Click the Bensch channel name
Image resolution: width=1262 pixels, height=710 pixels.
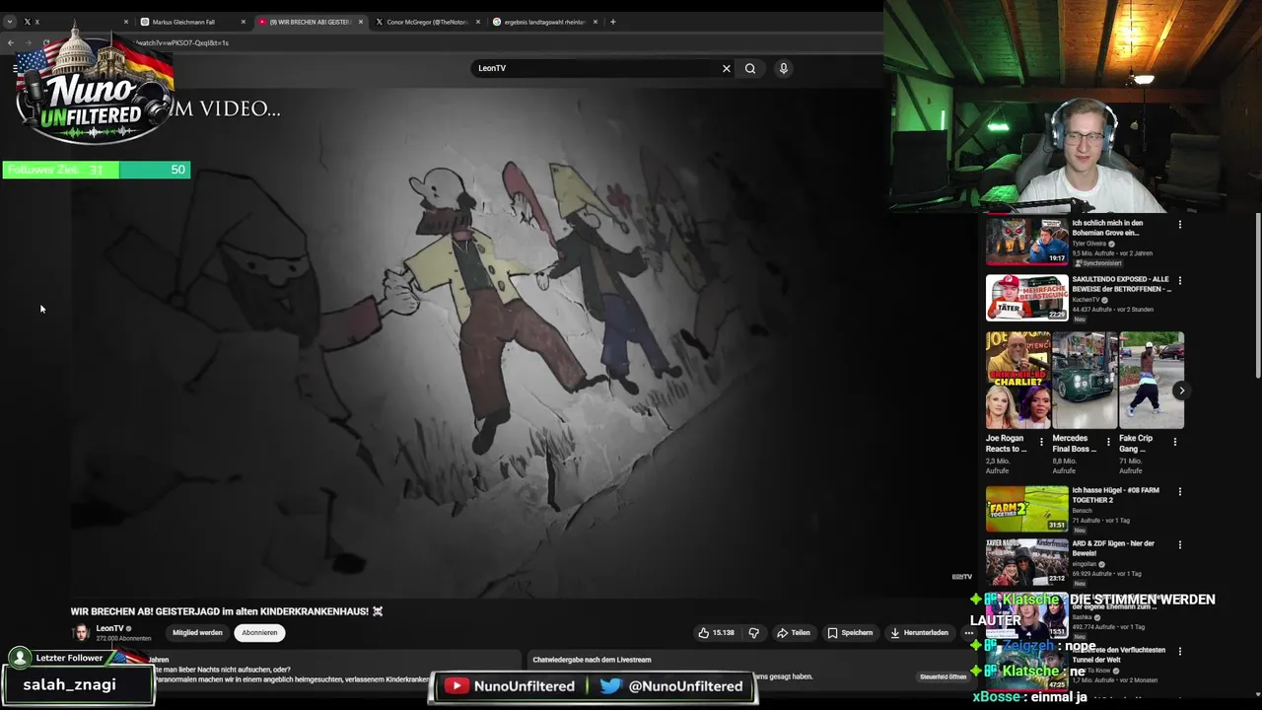(x=1082, y=511)
